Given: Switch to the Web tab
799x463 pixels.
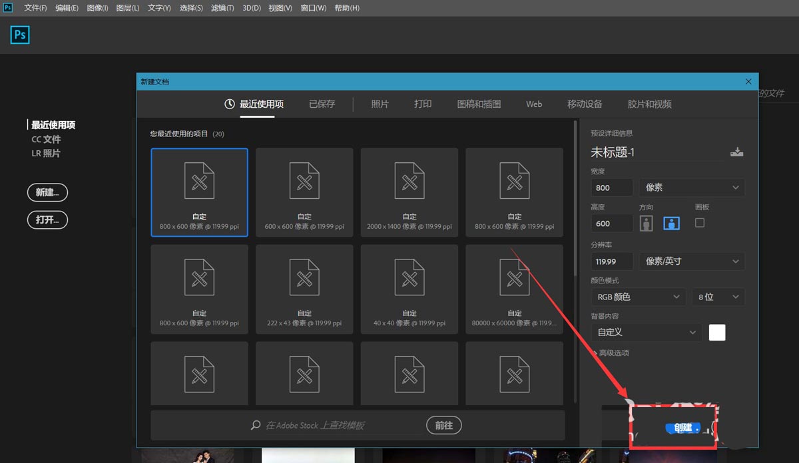Looking at the screenshot, I should 534,104.
